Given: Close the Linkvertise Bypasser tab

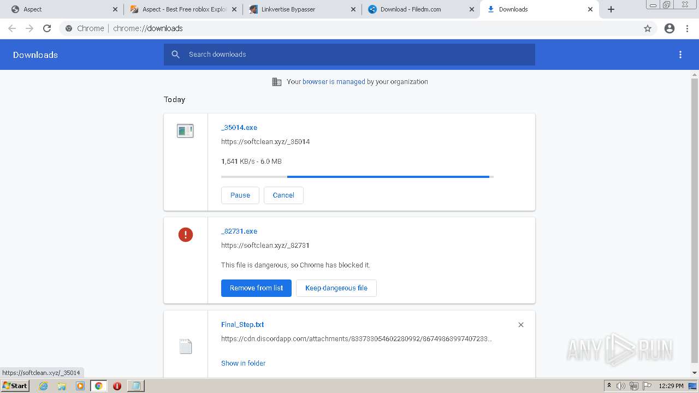Looking at the screenshot, I should (353, 9).
